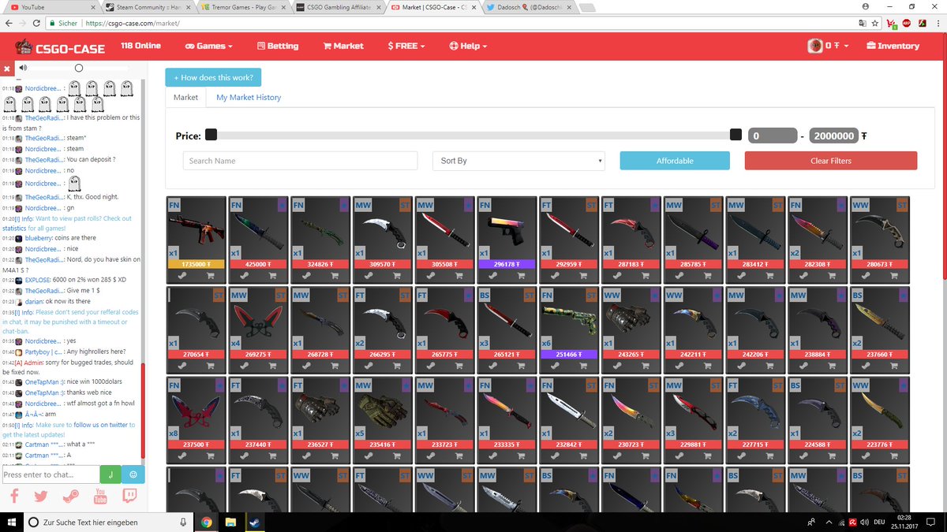Open the Adblock Plus extension icon
This screenshot has width=947, height=532.
click(908, 23)
